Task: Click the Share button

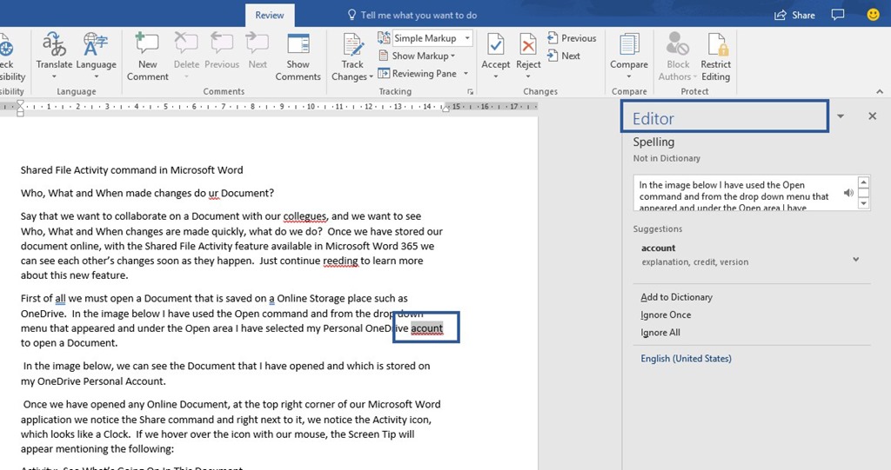Action: [x=794, y=16]
